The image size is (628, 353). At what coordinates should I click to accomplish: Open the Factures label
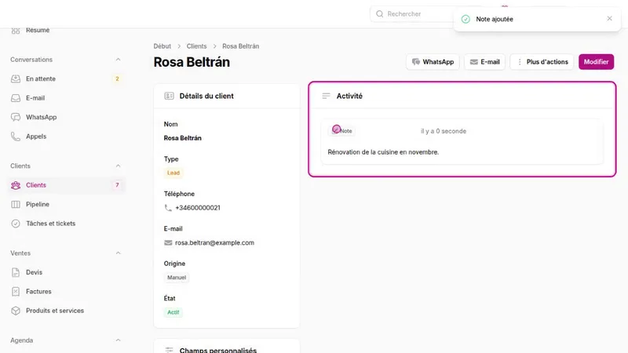click(38, 292)
